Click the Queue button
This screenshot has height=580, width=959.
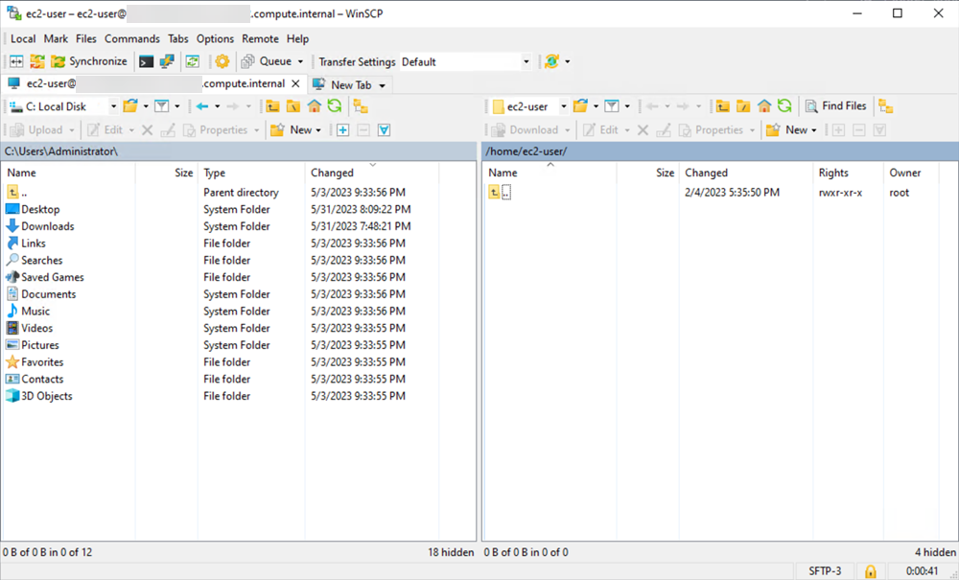(x=267, y=61)
